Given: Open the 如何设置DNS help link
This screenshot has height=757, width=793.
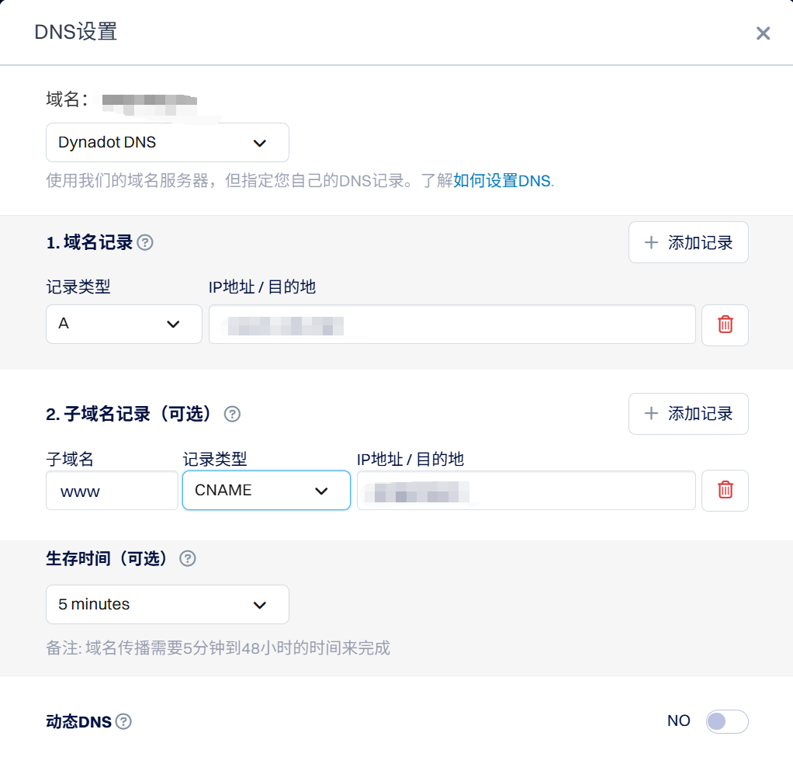Looking at the screenshot, I should (x=503, y=181).
